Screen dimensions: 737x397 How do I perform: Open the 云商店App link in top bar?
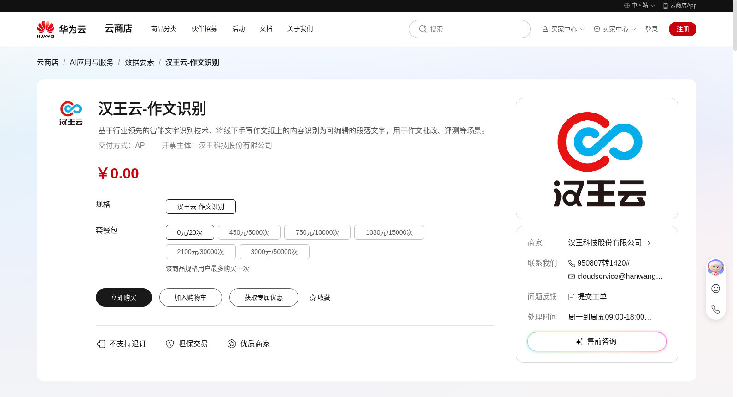683,6
